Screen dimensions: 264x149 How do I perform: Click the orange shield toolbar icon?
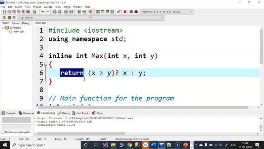click(90, 12)
